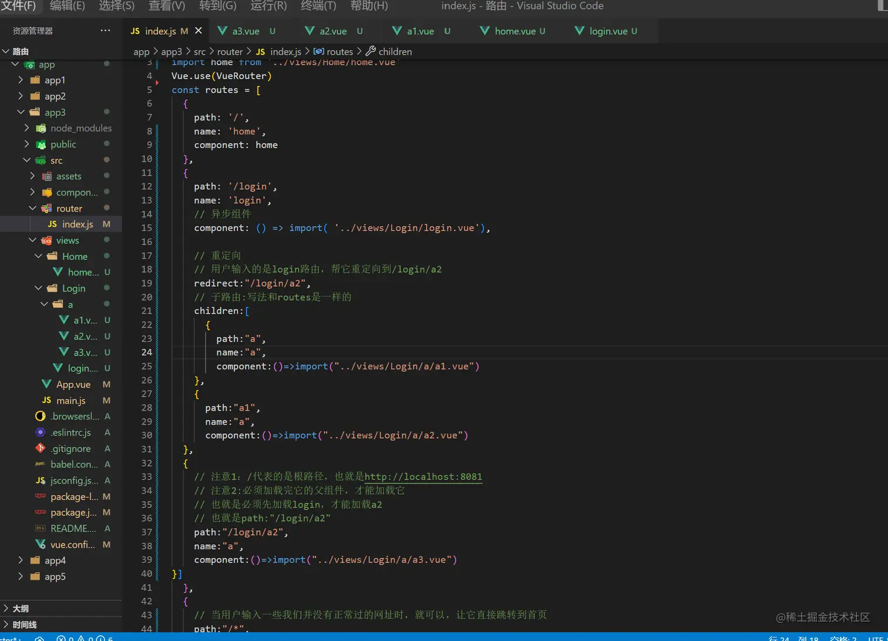Collapse the app3 folder
The width and height of the screenshot is (888, 641).
coord(21,112)
